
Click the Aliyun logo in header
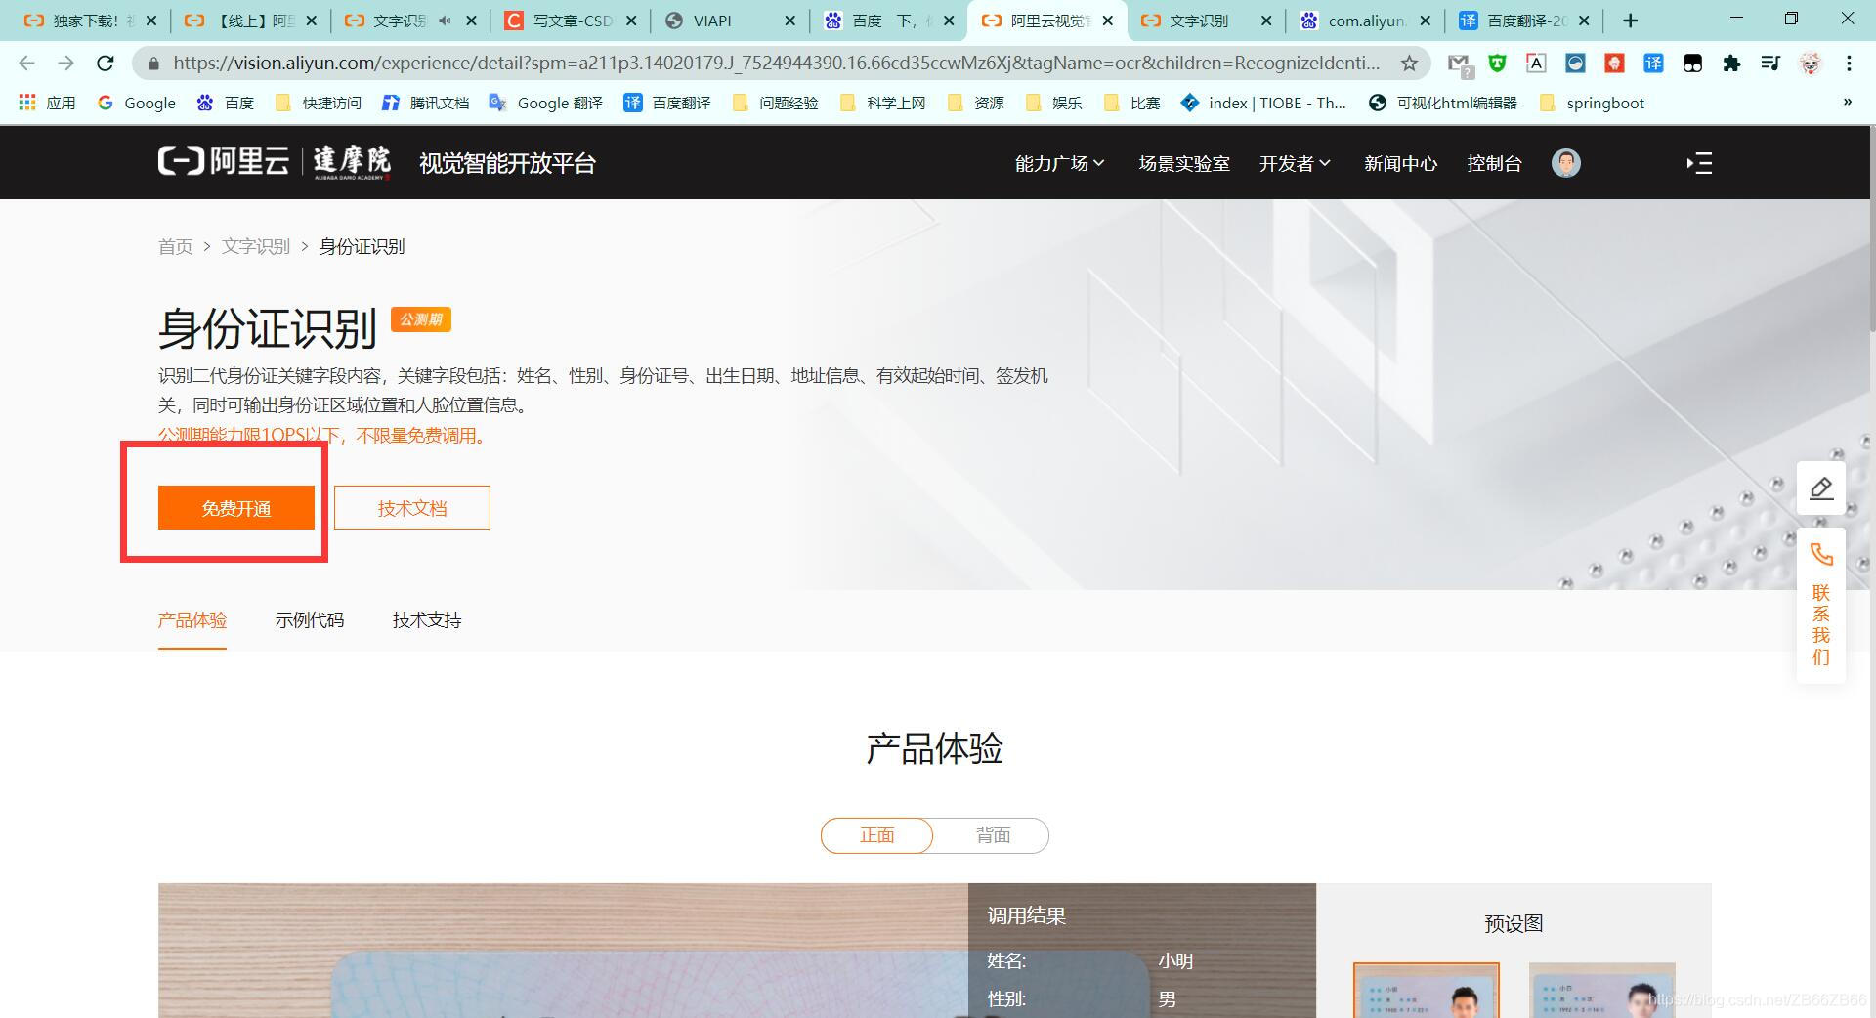[224, 161]
